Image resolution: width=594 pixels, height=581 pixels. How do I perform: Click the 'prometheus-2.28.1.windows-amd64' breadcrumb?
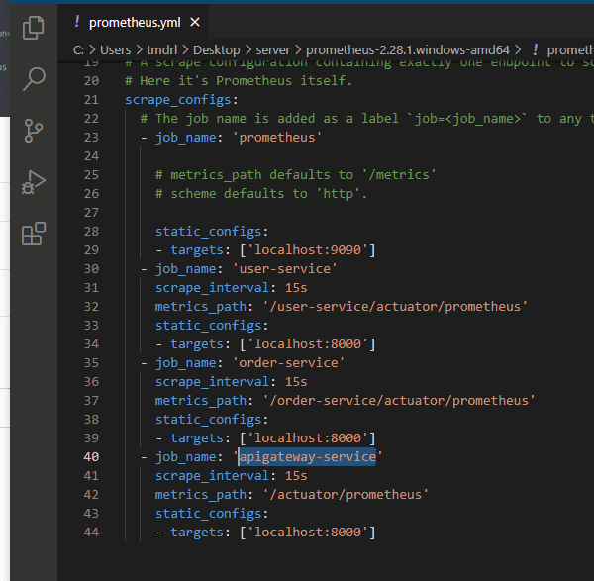408,50
